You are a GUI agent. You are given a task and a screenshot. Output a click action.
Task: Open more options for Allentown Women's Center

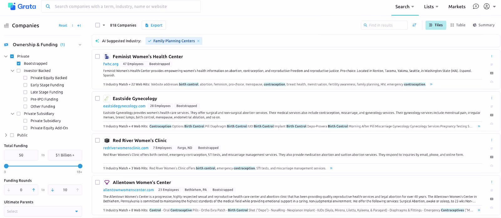click(492, 182)
